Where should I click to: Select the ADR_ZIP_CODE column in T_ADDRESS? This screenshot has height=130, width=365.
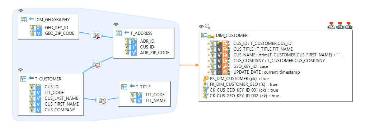(x=147, y=53)
